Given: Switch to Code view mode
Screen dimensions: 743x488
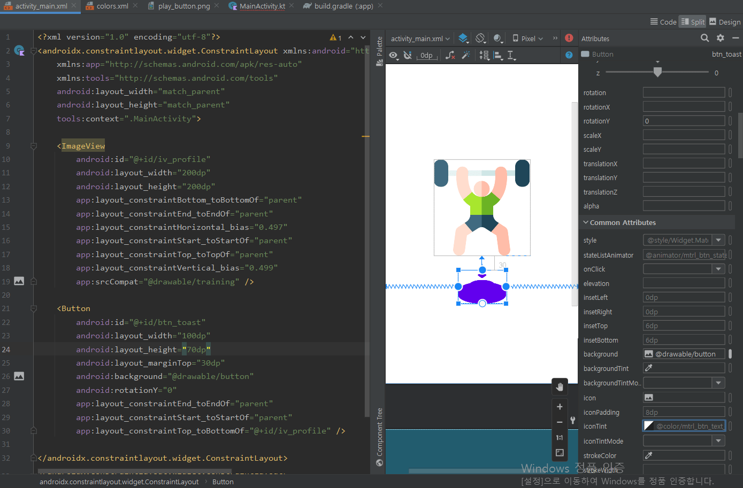Looking at the screenshot, I should (663, 22).
